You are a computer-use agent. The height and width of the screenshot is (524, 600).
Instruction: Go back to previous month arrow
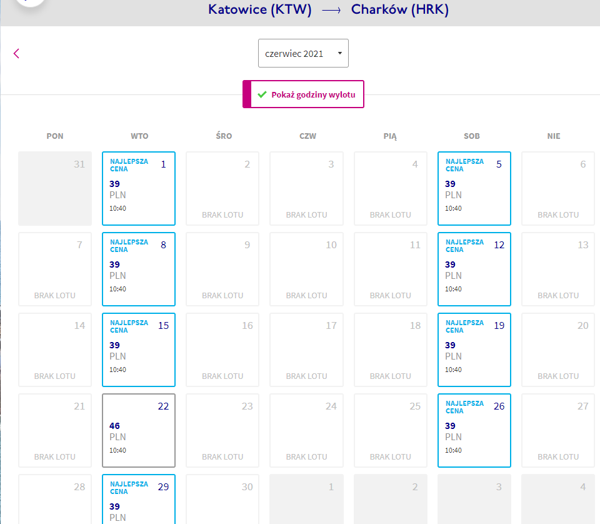tap(16, 54)
